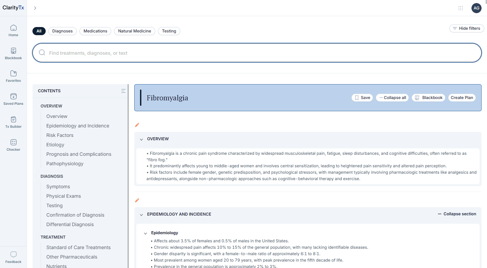The height and width of the screenshot is (268, 487).
Task: Save the Fibromyalgia article
Action: pyautogui.click(x=362, y=97)
